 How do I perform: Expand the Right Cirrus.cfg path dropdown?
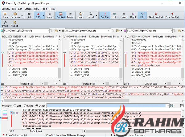(x=171, y=31)
